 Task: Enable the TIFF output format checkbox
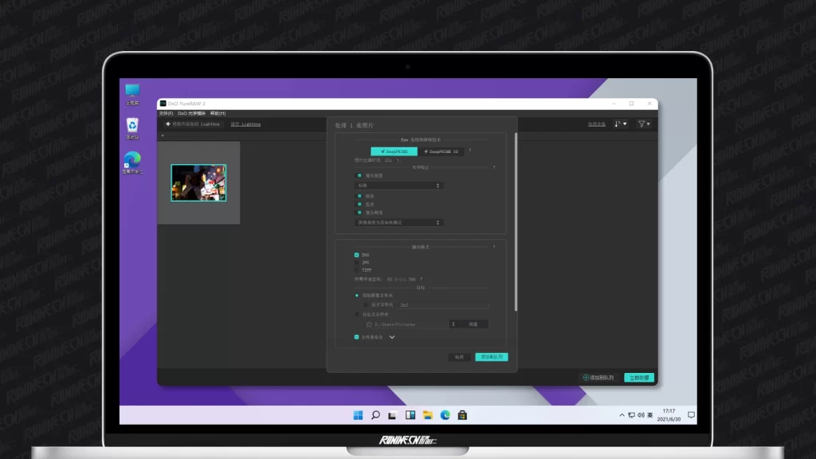(357, 270)
